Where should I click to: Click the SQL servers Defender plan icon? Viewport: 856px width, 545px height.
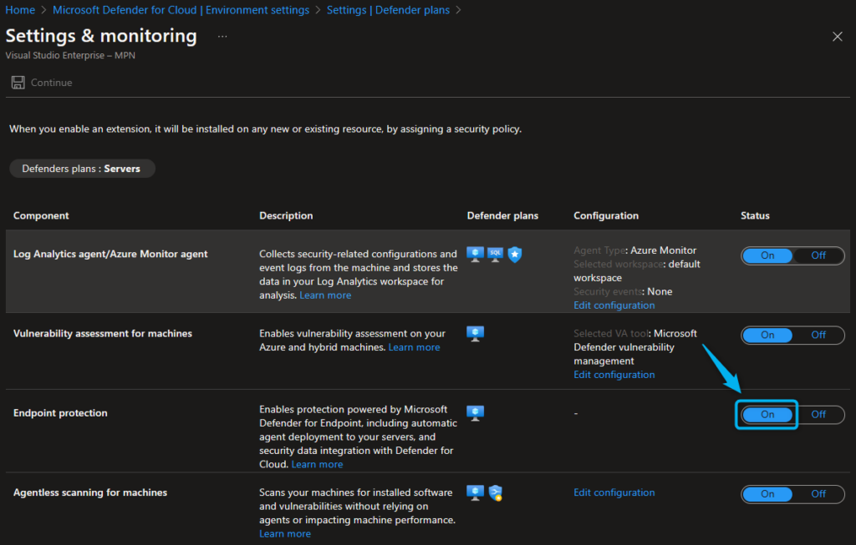[x=495, y=254]
